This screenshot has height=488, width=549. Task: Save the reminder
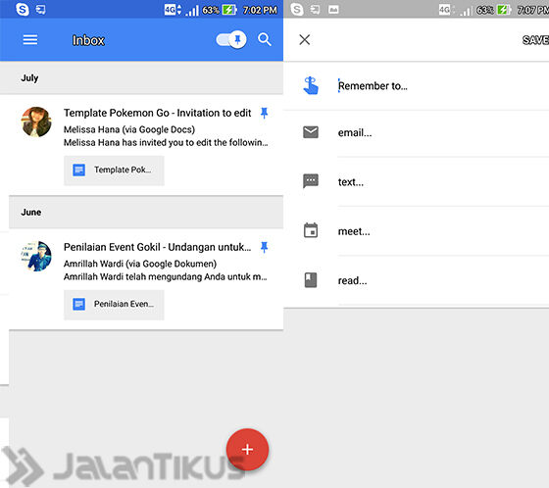(535, 40)
